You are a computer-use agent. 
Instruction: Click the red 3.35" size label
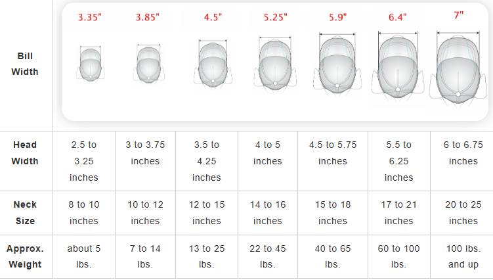click(x=90, y=17)
